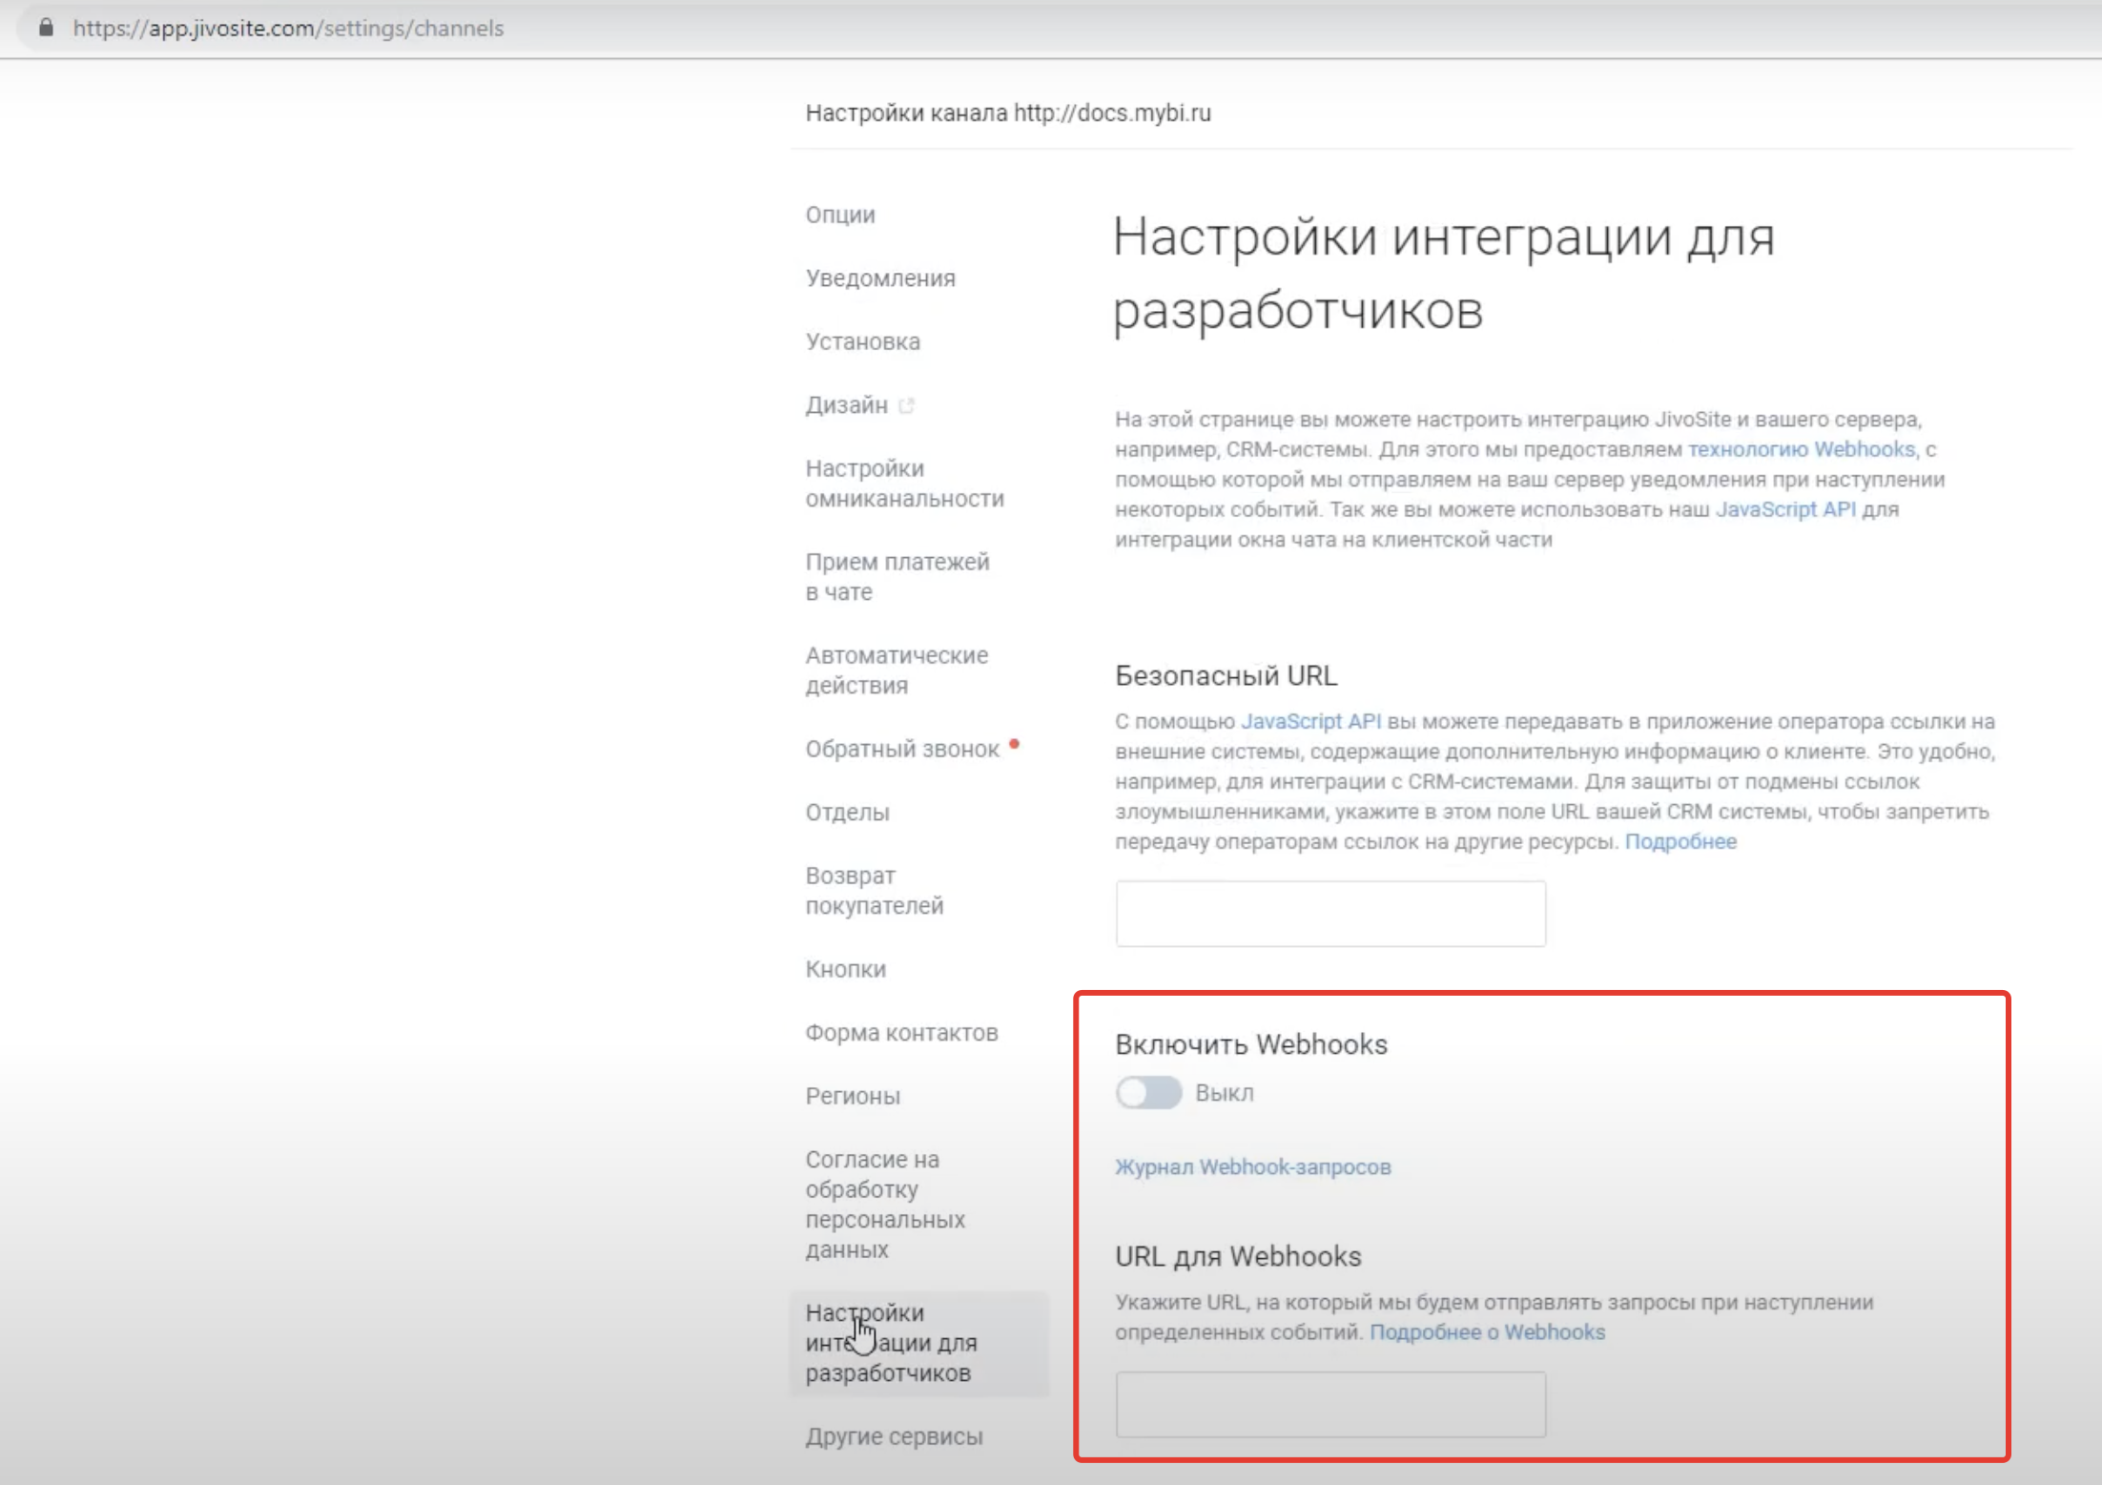The width and height of the screenshot is (2102, 1485).
Task: Go to the Установка menu item
Action: tap(863, 341)
